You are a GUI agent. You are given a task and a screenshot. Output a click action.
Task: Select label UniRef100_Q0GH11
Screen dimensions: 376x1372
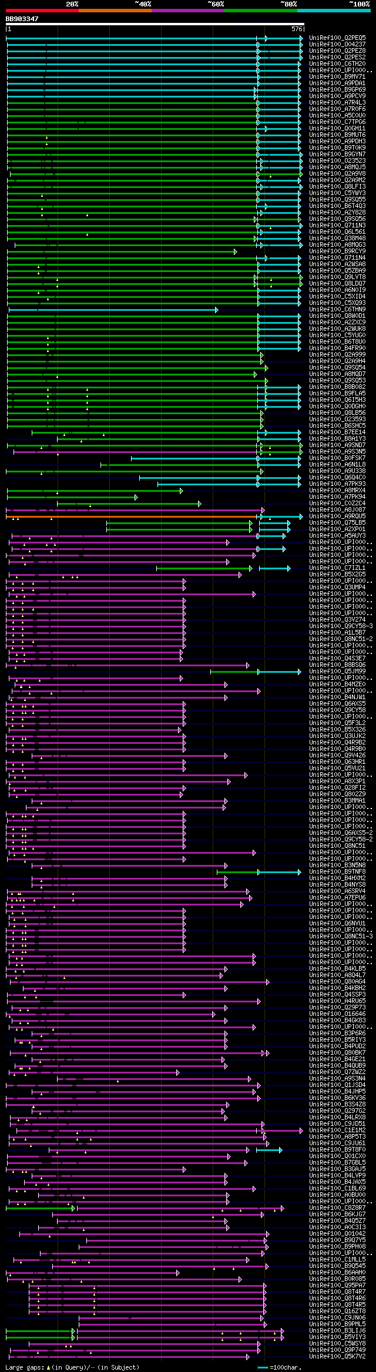click(337, 128)
